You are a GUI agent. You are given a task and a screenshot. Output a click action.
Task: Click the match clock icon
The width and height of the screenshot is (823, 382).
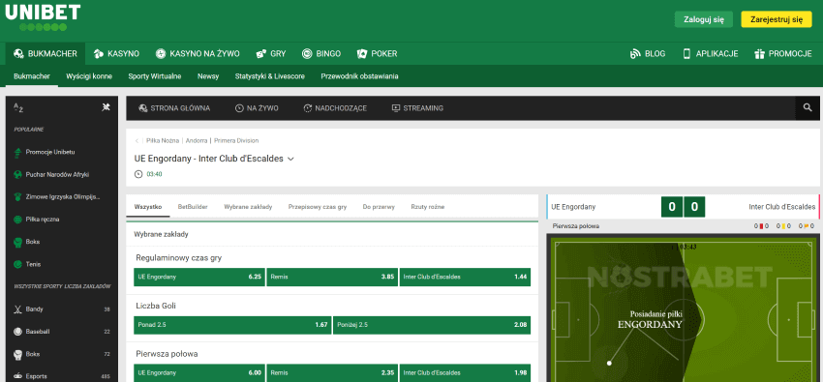[138, 174]
